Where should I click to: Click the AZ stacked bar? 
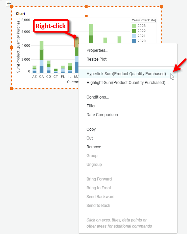click(x=34, y=69)
